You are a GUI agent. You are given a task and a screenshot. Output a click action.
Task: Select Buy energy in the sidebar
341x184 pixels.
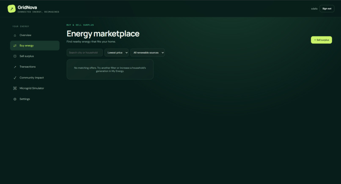35,46
